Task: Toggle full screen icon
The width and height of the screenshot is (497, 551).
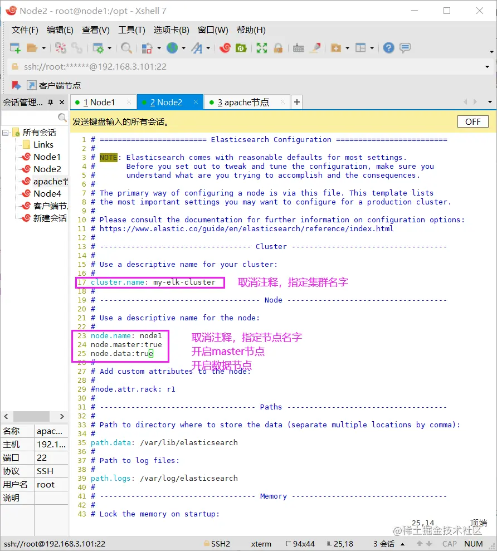Action: (x=261, y=48)
